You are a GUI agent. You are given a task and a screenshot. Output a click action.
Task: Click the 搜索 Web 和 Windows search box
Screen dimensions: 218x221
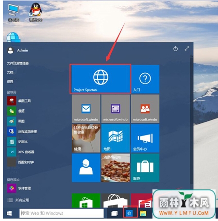(62, 213)
